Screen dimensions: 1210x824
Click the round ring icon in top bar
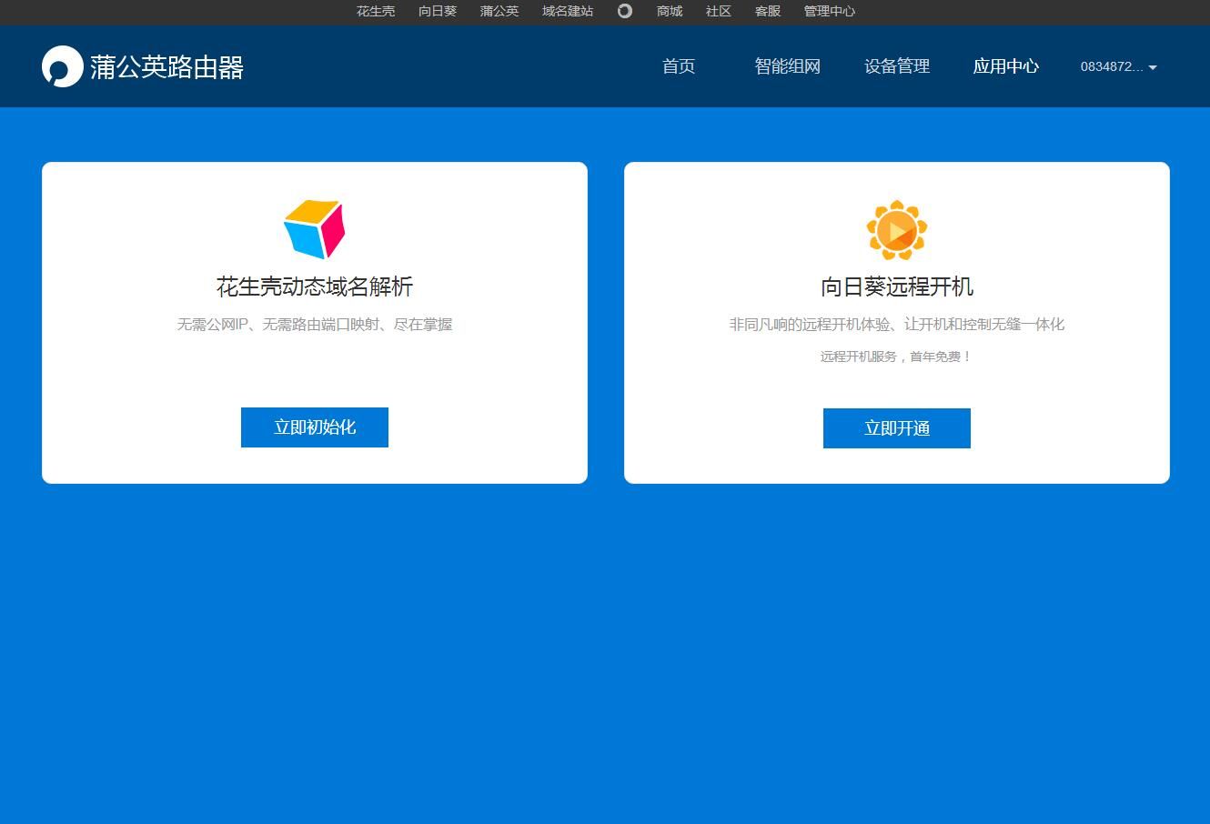pyautogui.click(x=625, y=11)
